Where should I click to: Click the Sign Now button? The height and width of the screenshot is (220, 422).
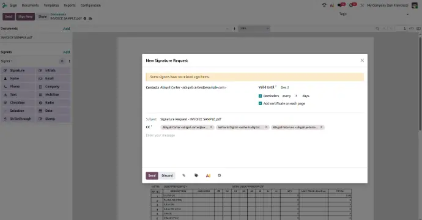click(x=25, y=16)
